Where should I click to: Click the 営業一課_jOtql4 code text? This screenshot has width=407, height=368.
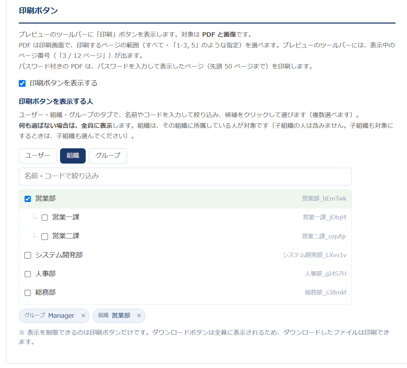tap(324, 217)
